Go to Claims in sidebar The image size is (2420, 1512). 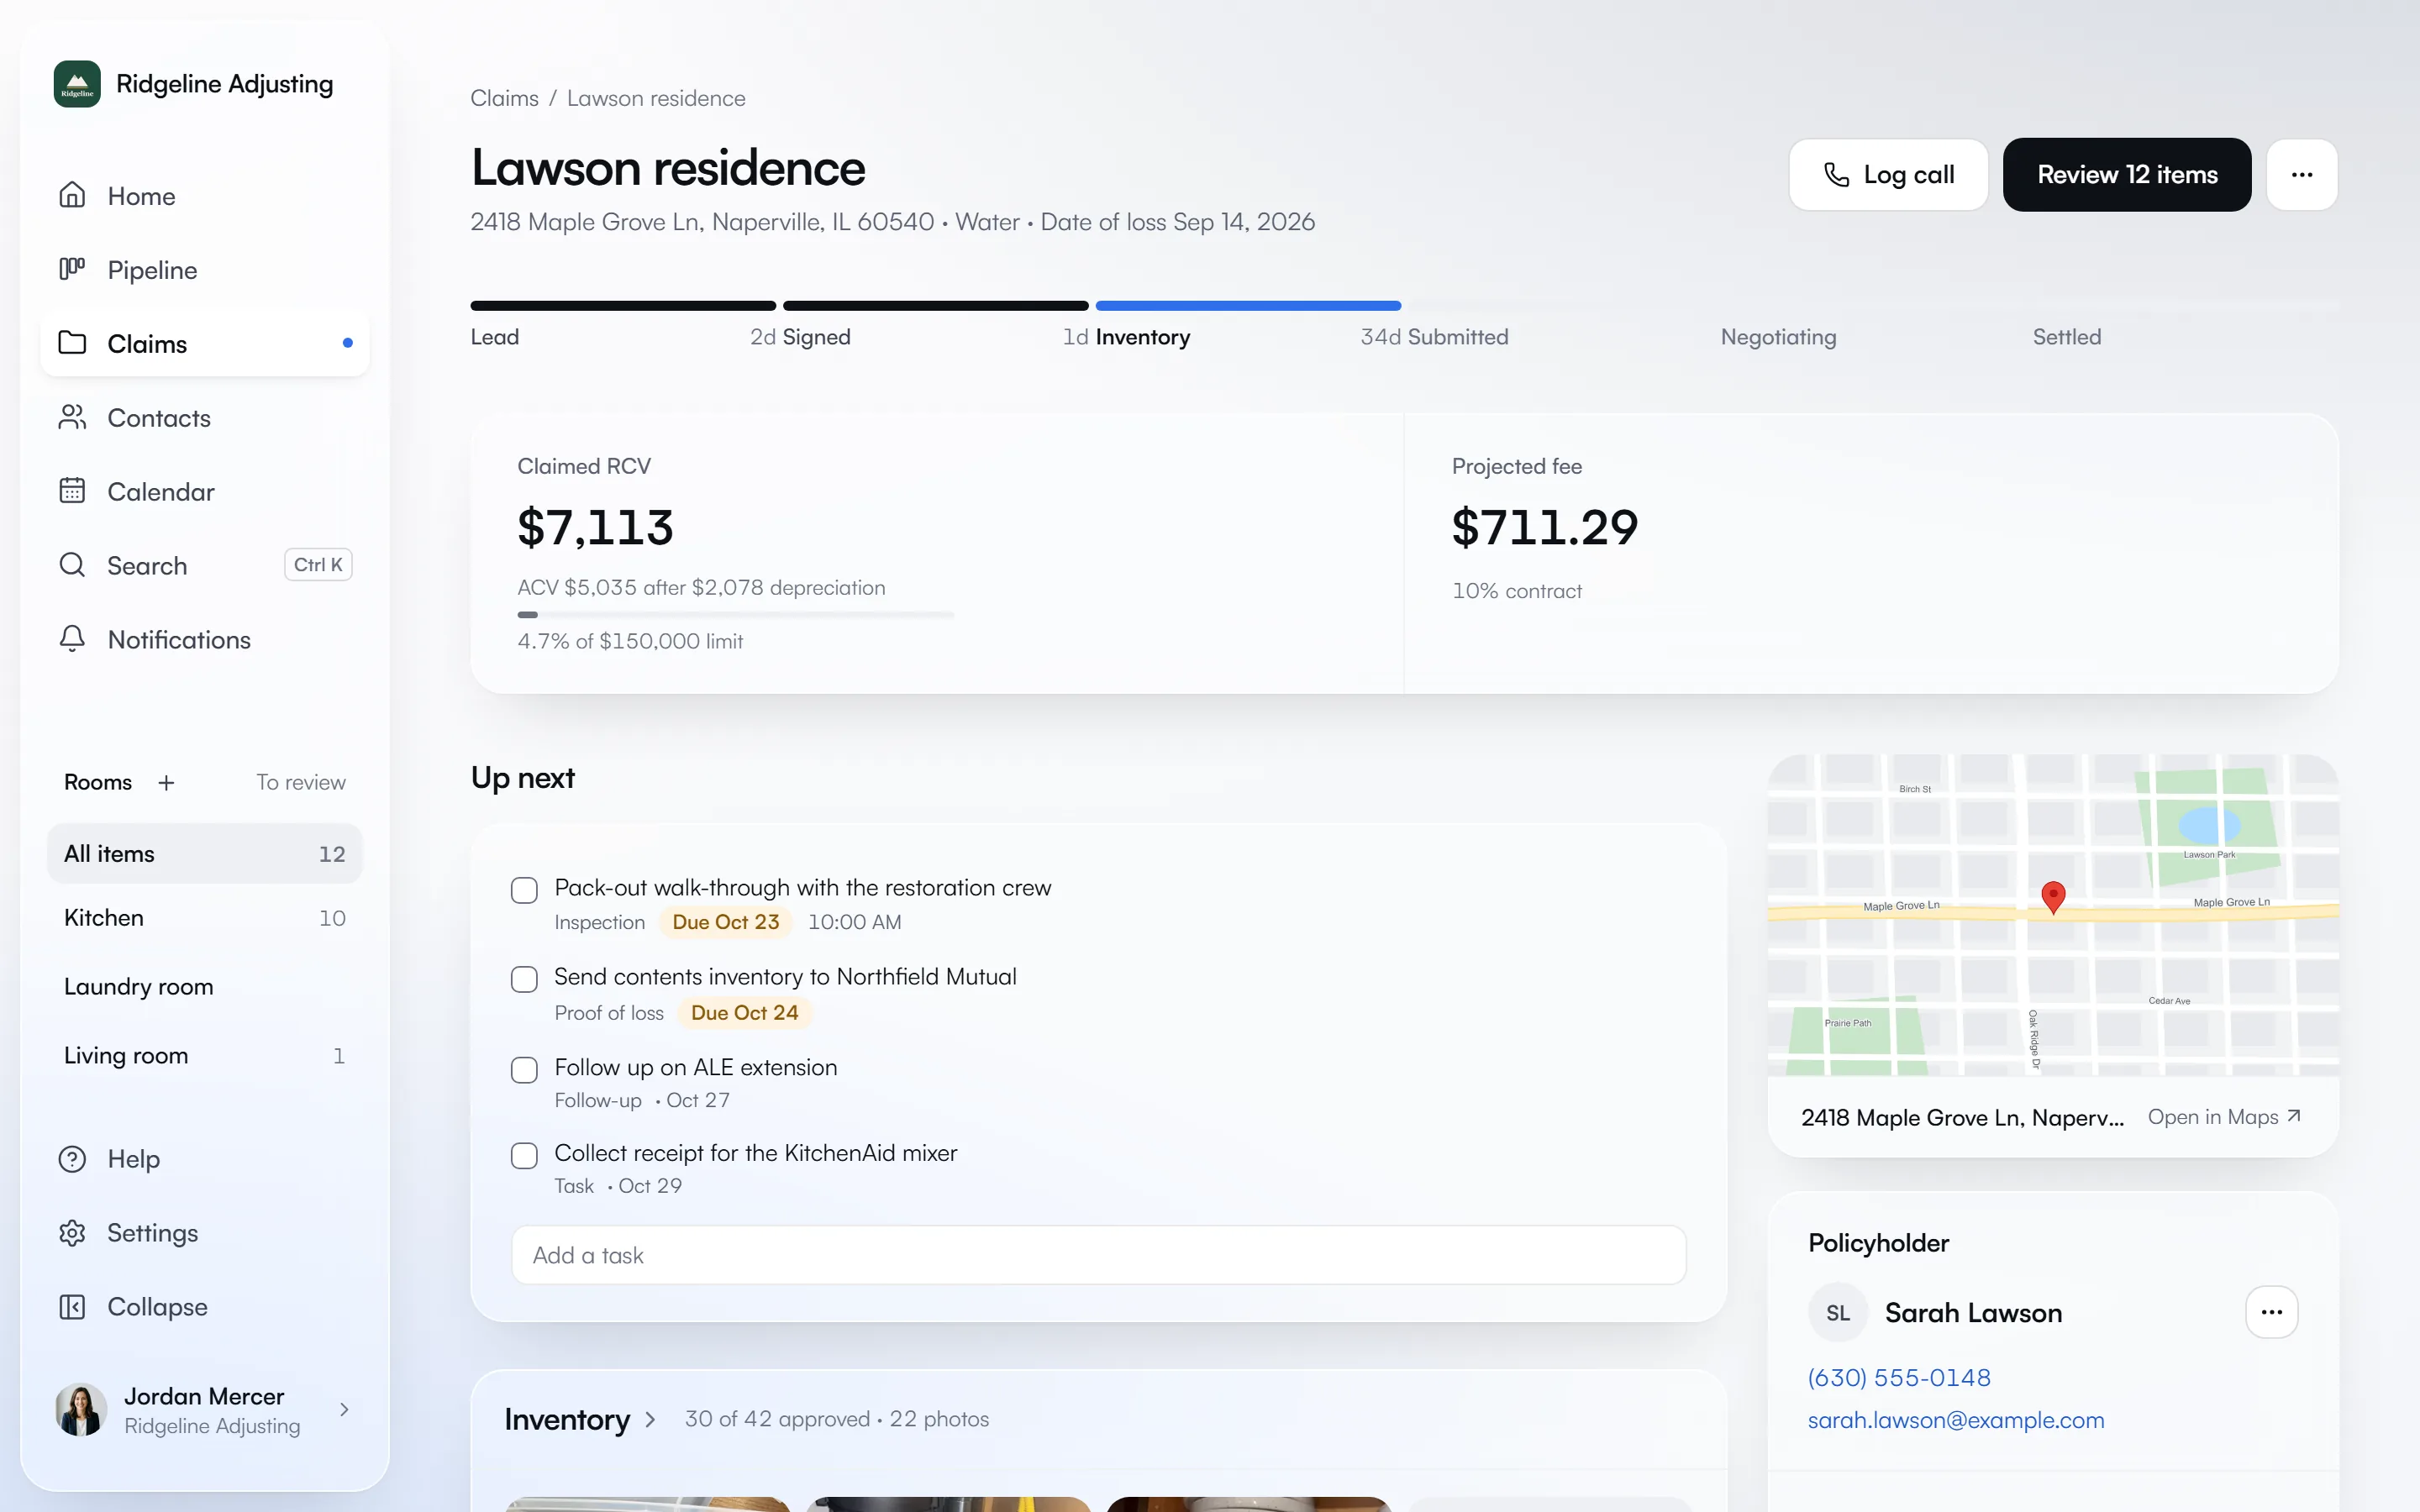(205, 343)
